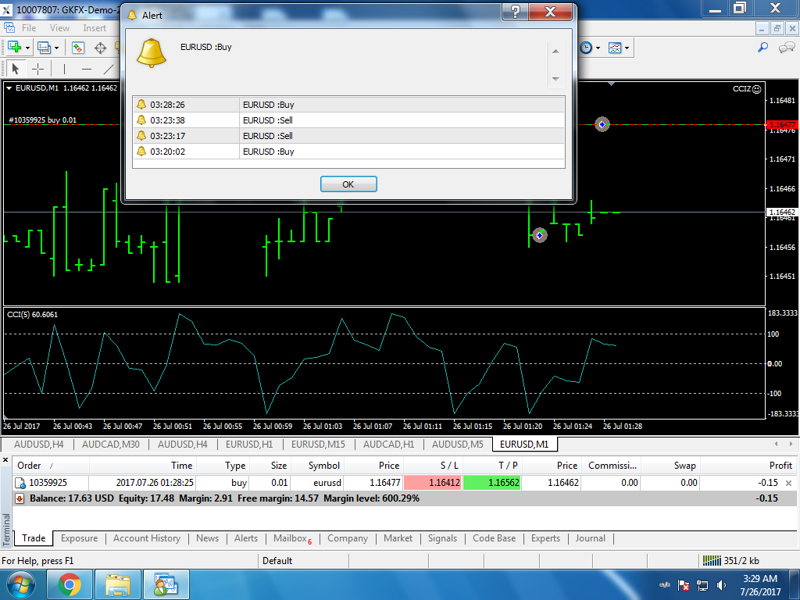Viewport: 800px width, 600px height.
Task: Click the Data Window crosshair-circle toolbar icon
Action: 101,48
